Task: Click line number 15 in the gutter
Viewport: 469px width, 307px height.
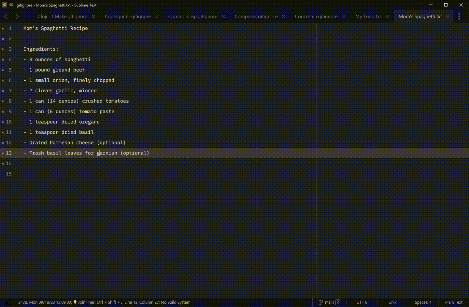Action: (9, 174)
